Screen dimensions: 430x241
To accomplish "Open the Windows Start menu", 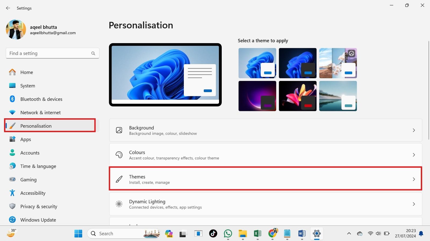I will (78, 233).
